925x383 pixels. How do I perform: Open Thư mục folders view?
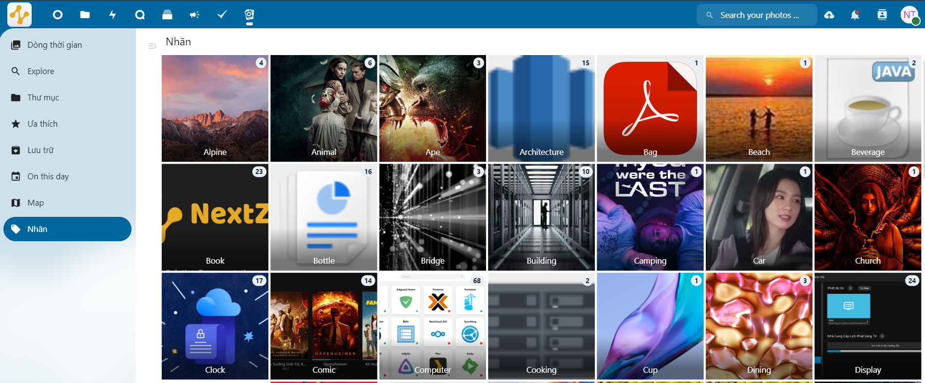coord(68,97)
